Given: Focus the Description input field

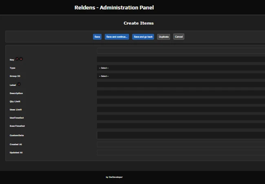Looking at the screenshot, I should 181,93.
